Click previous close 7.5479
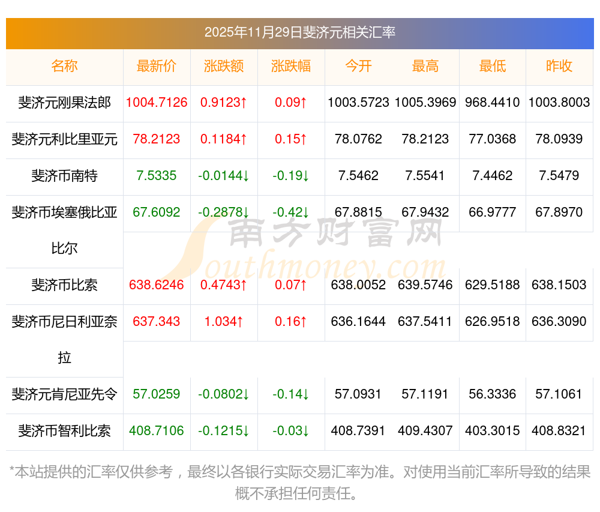The width and height of the screenshot is (600, 512). click(x=559, y=176)
